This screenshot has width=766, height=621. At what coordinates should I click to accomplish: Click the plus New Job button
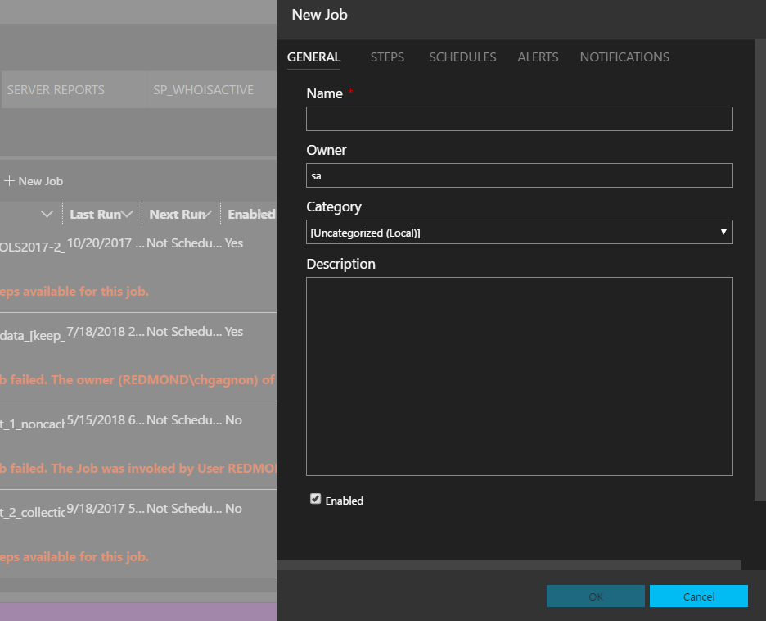(34, 181)
